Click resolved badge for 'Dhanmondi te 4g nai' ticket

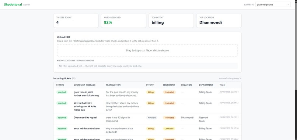(x=62, y=118)
